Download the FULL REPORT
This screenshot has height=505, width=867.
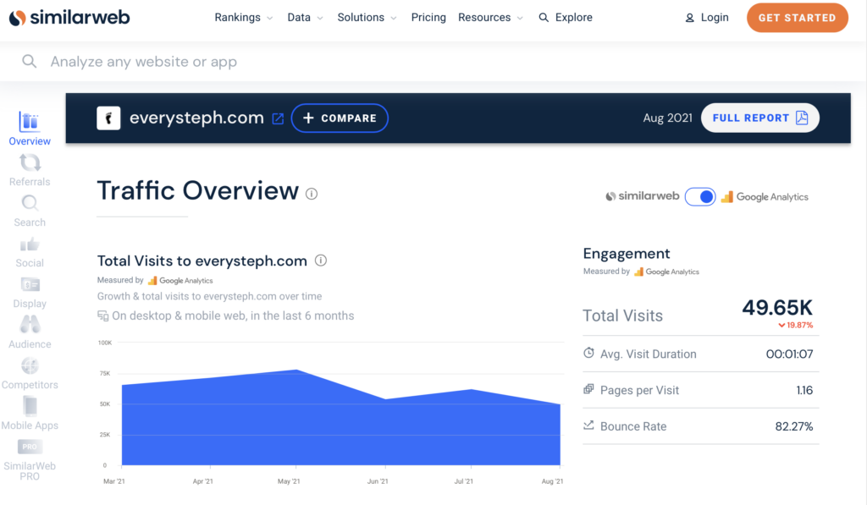pos(759,118)
